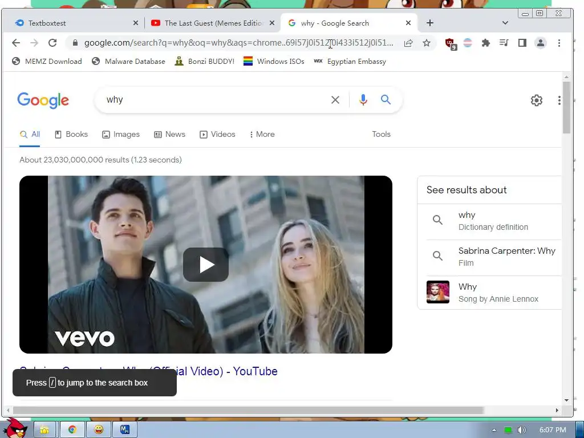
Task: Click the About 23,030,000,000 results text
Action: click(x=100, y=160)
